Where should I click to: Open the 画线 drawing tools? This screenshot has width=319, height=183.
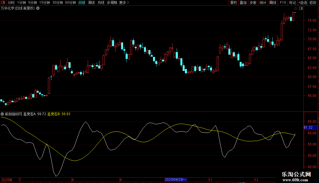tap(273, 3)
